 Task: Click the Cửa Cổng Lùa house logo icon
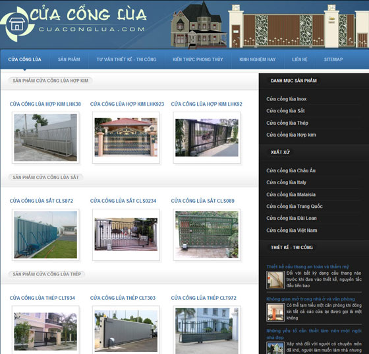[x=17, y=24]
